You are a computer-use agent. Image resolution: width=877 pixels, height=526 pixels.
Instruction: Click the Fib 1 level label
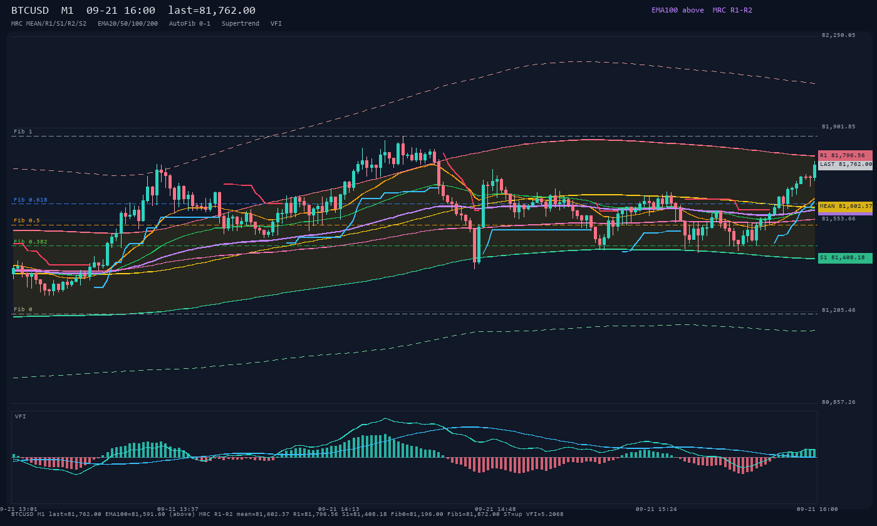coord(23,131)
